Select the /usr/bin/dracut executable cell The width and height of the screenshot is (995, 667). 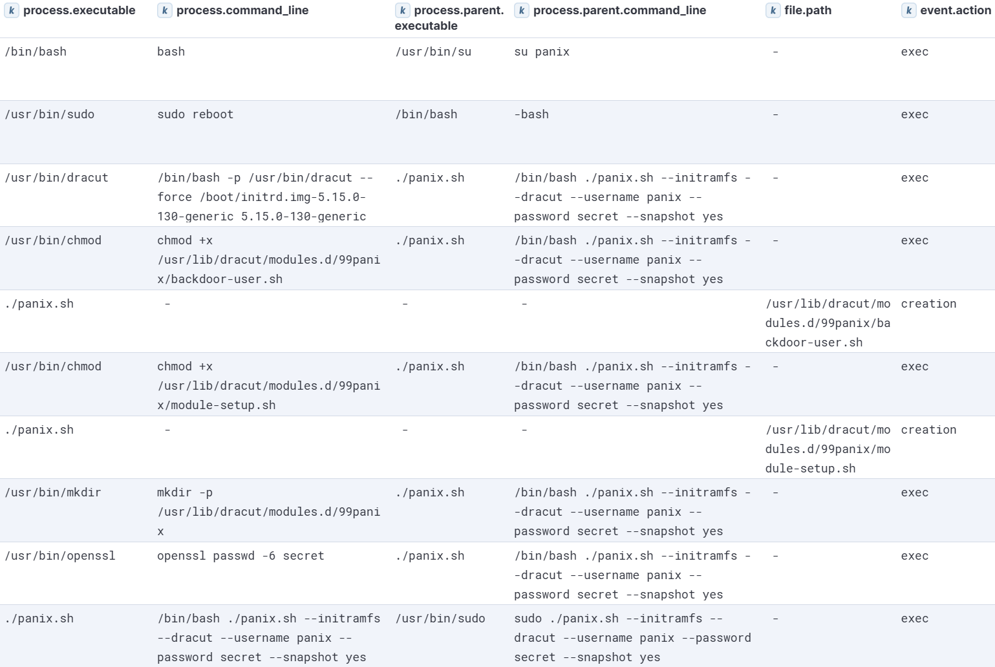tap(57, 178)
